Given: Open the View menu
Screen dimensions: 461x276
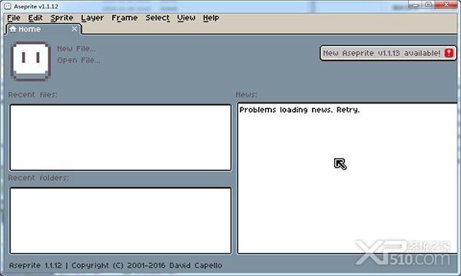Looking at the screenshot, I should tap(186, 18).
